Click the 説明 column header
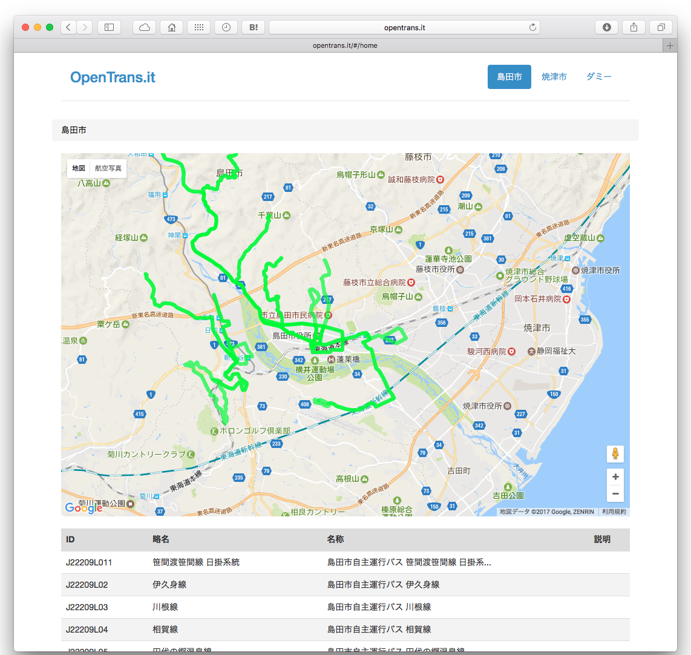The image size is (691, 655). point(602,539)
